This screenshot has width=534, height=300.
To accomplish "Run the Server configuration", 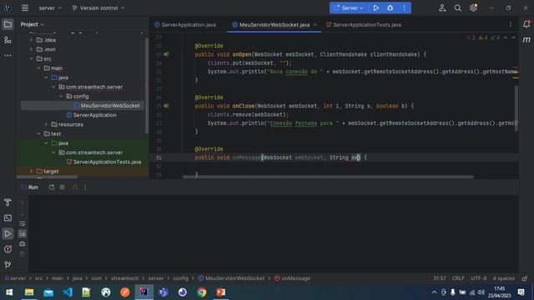I will click(x=376, y=7).
